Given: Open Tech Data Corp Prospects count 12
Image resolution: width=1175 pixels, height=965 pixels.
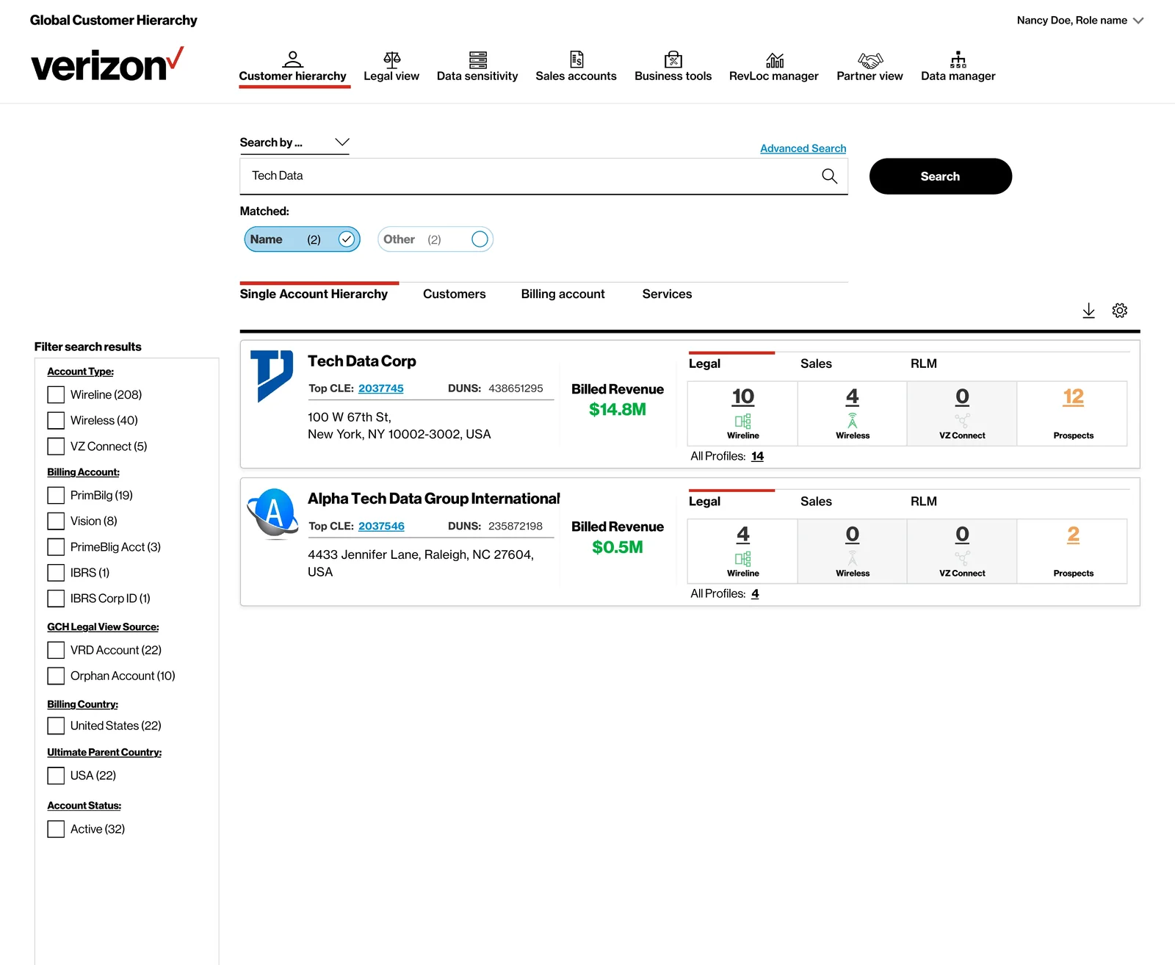Looking at the screenshot, I should [x=1073, y=397].
